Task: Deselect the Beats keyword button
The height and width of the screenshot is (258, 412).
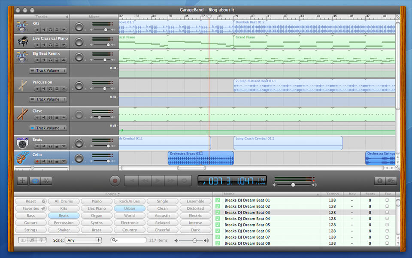Action: tap(64, 216)
